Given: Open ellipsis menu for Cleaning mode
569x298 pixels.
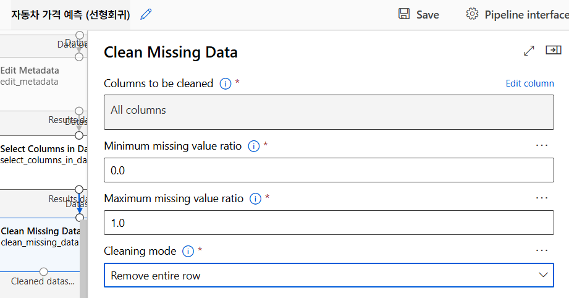Looking at the screenshot, I should [x=542, y=250].
